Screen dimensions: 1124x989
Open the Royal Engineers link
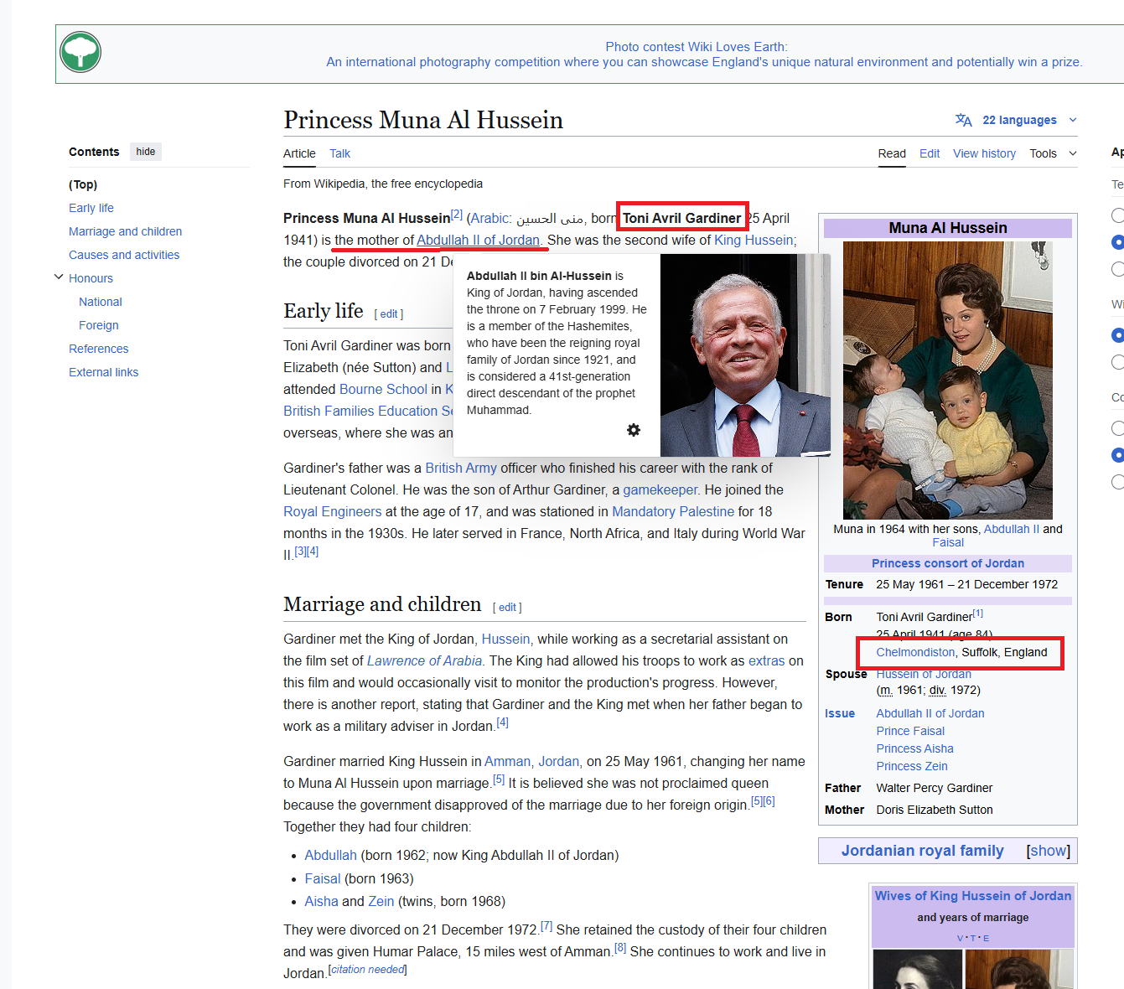pyautogui.click(x=332, y=511)
